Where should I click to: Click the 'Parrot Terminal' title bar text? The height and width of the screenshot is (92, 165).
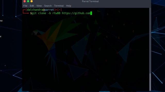coord(90,1)
